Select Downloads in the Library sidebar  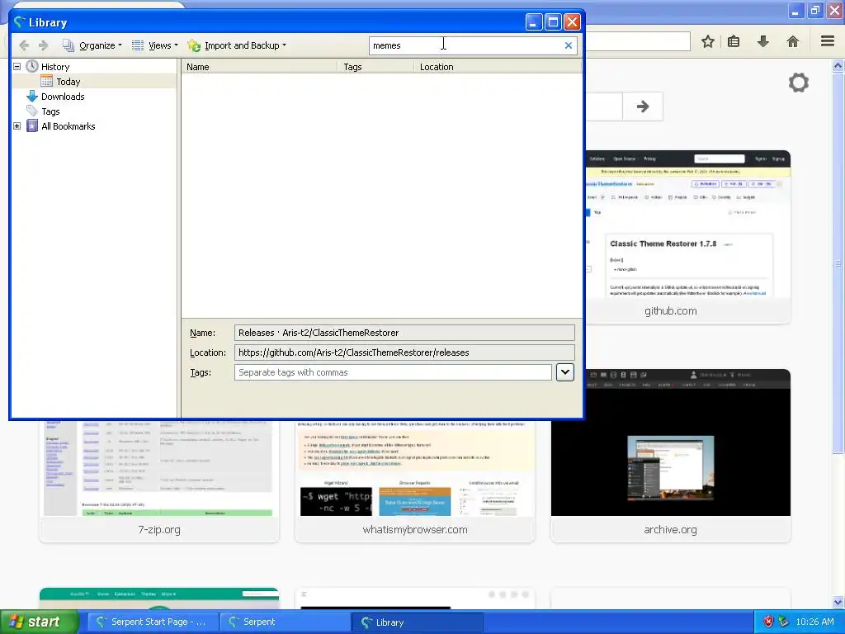(63, 97)
